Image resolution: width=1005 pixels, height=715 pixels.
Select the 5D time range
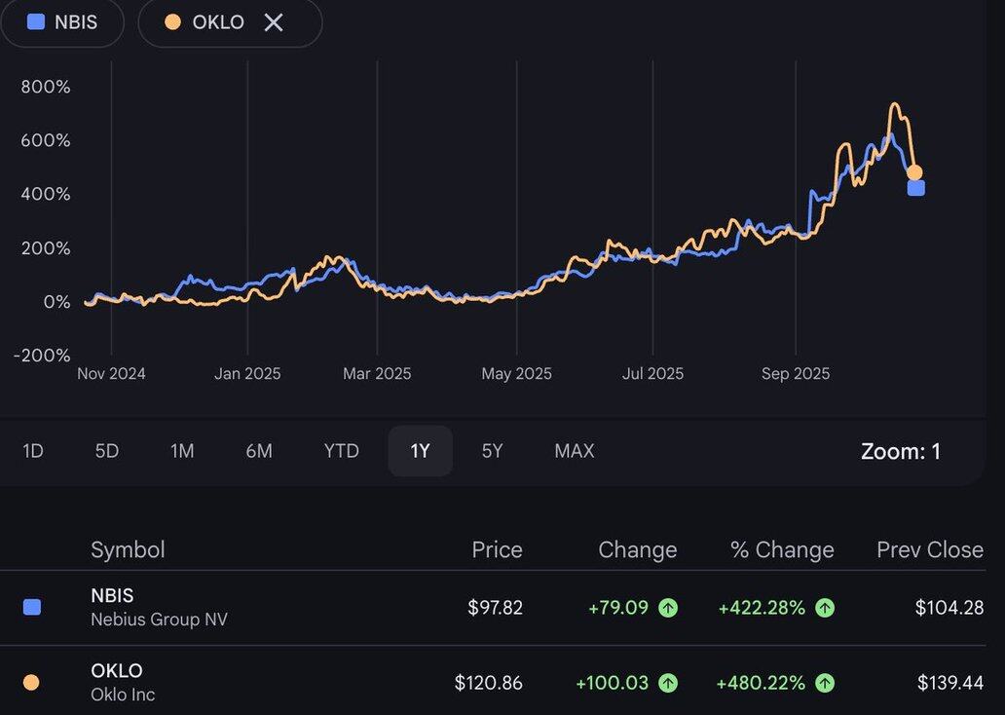point(106,451)
